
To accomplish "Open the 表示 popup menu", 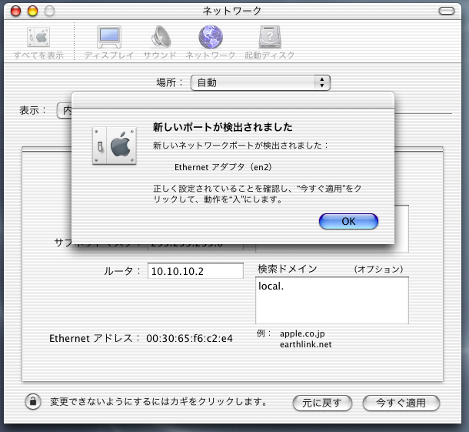I will tap(65, 110).
